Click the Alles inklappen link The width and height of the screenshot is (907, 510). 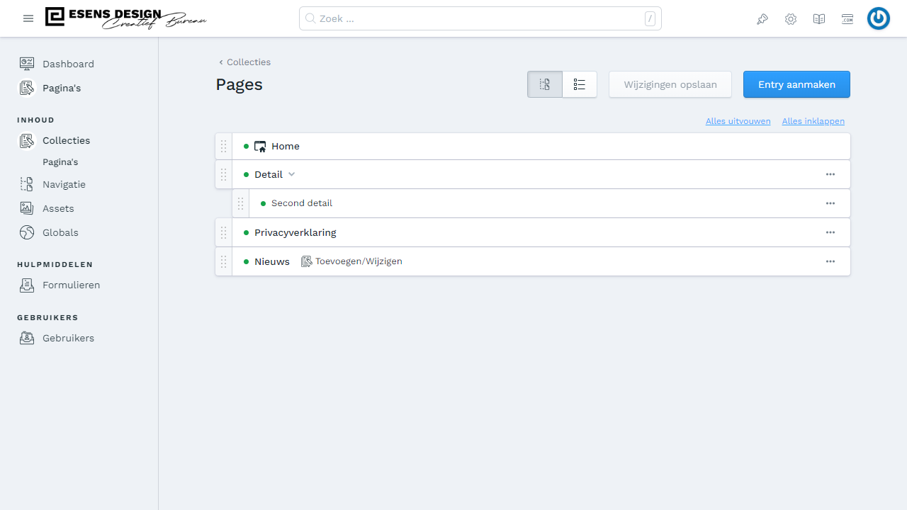click(813, 121)
